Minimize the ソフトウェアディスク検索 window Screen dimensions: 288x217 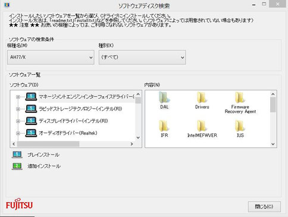pyautogui.click(x=254, y=4)
